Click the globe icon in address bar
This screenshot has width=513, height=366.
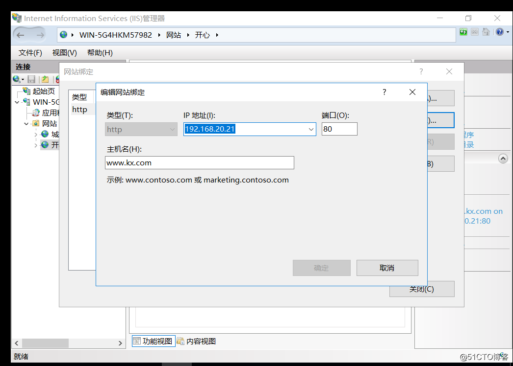pos(64,35)
